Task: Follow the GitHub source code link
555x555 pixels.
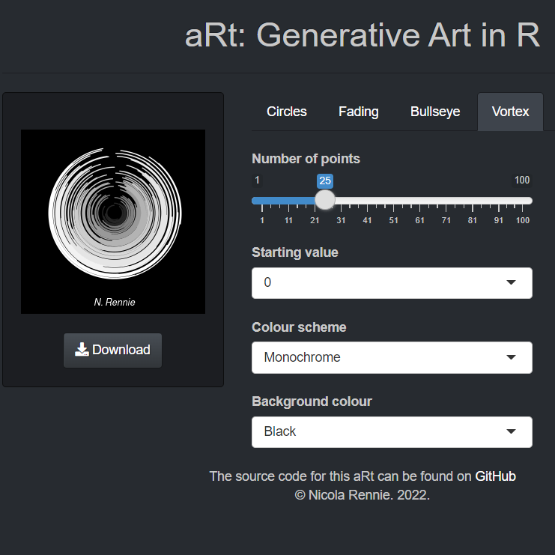Action: tap(495, 476)
